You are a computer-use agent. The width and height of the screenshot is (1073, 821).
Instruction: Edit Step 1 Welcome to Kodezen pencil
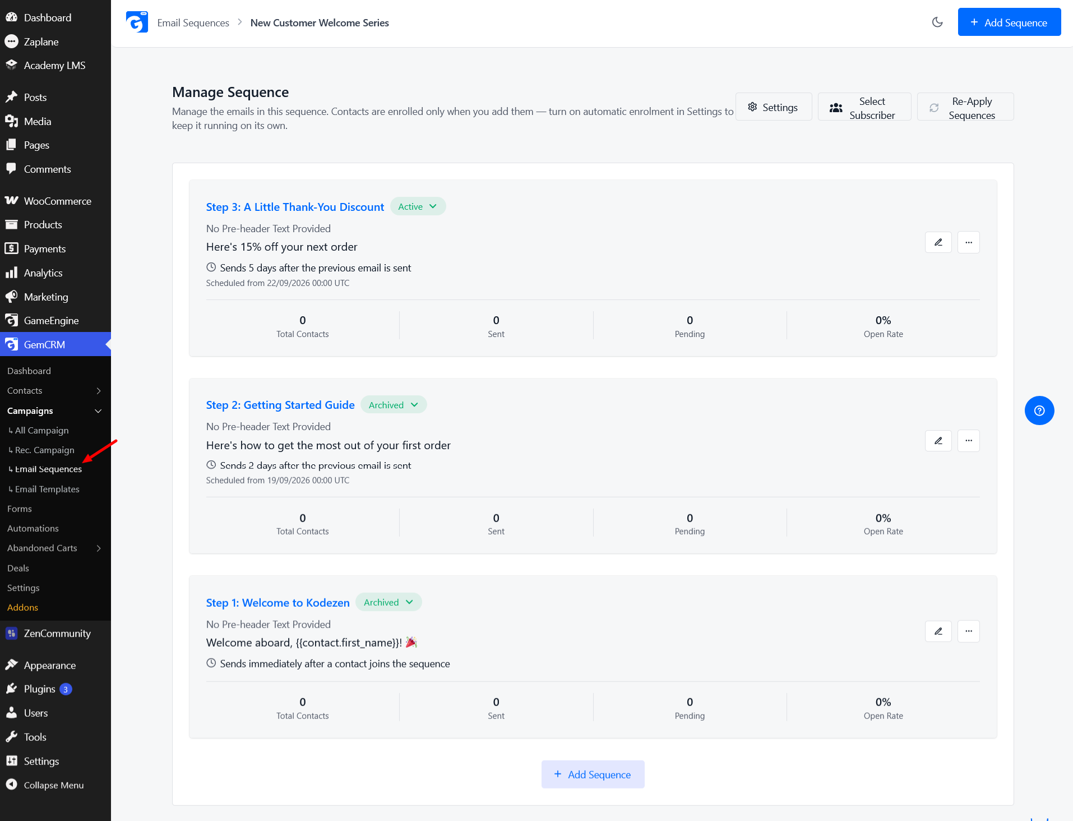pos(938,631)
